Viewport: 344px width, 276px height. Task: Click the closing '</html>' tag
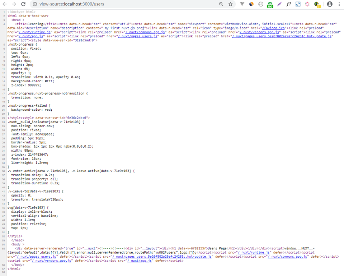click(14, 269)
